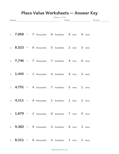Click the thousands answer 7 for 7,746
Viewport: 119px width, 154px height.
pyautogui.click(x=33, y=61)
